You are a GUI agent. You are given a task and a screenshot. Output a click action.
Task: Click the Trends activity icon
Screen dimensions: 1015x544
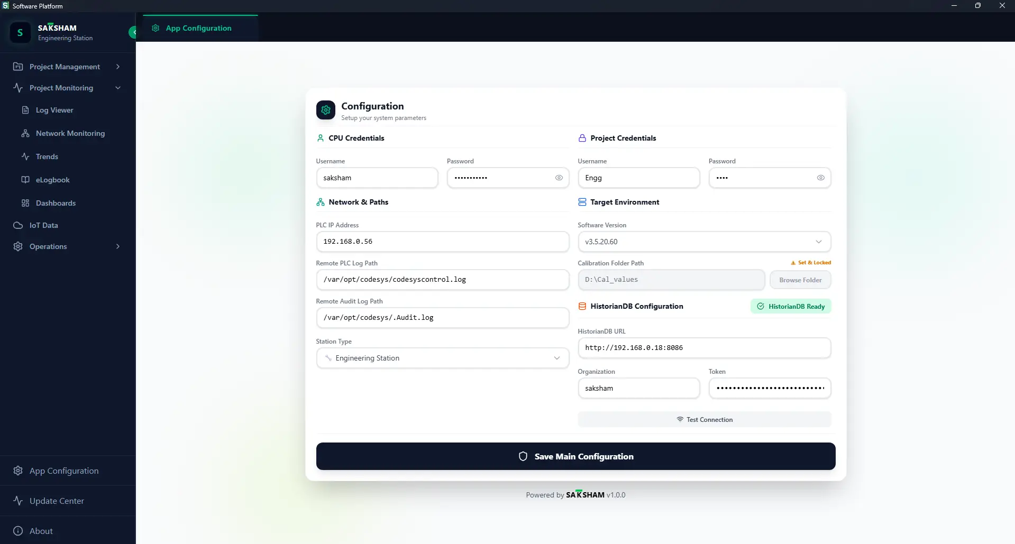[25, 156]
